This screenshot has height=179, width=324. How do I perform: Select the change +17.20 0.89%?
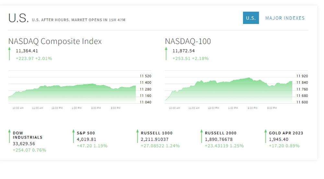point(284,146)
